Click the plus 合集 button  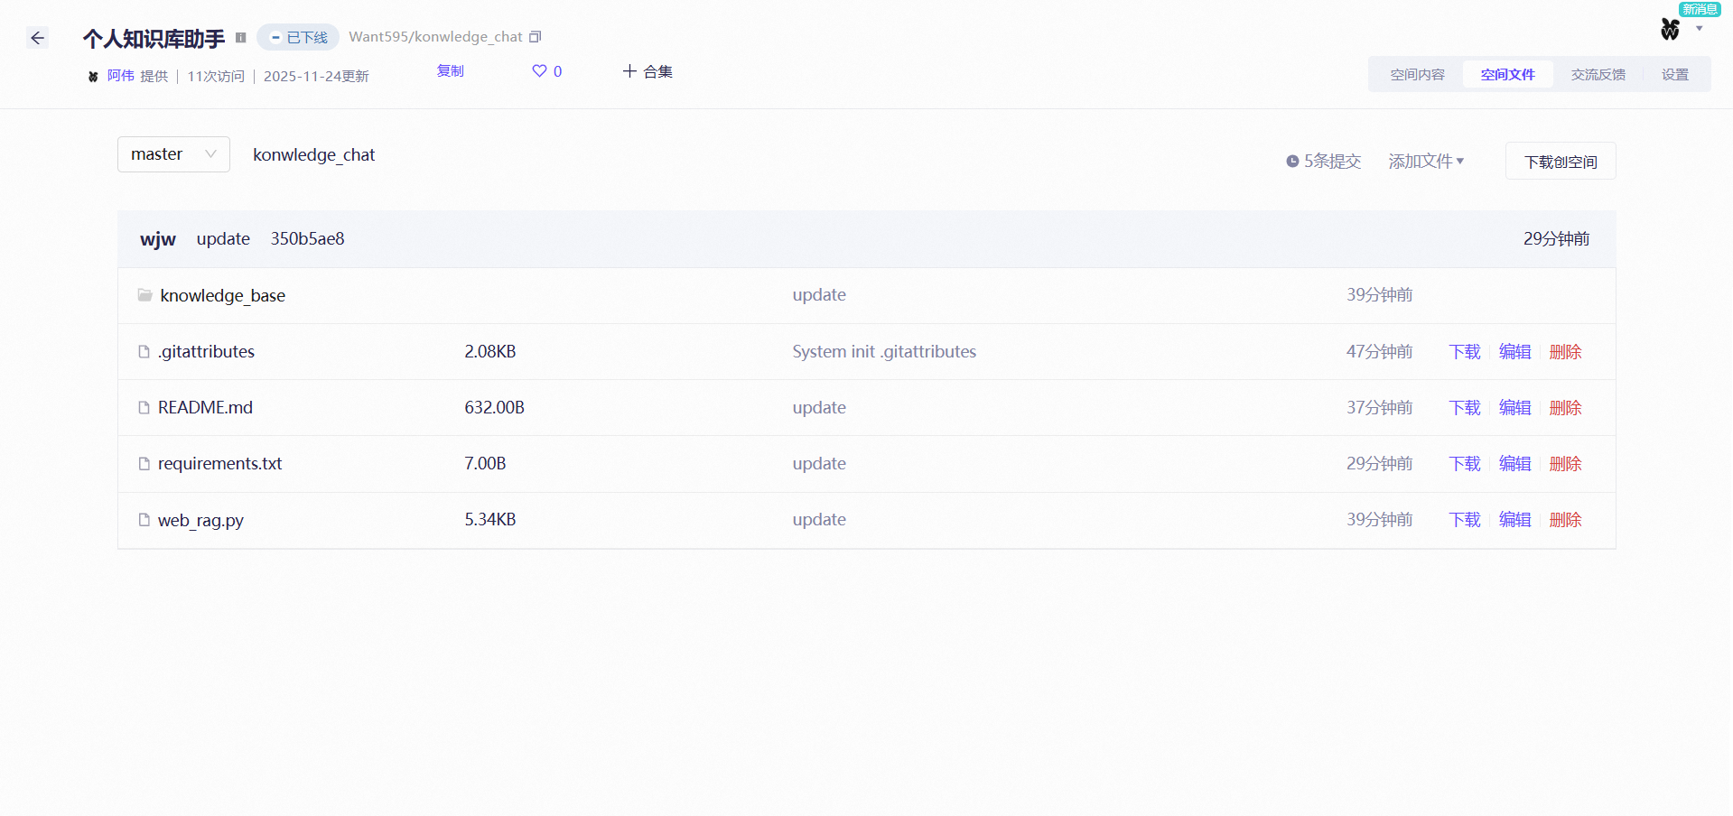click(x=648, y=71)
